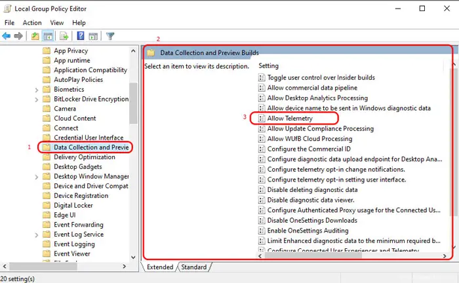Image resolution: width=459 pixels, height=283 pixels.
Task: Click folder icon next to Event Viewer
Action: [x=47, y=254]
